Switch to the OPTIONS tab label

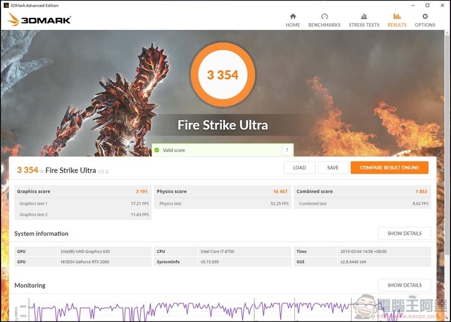click(x=425, y=25)
